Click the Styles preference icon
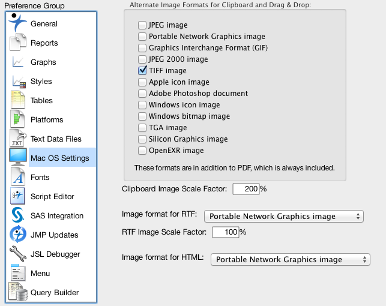The image size is (386, 306). (x=18, y=81)
